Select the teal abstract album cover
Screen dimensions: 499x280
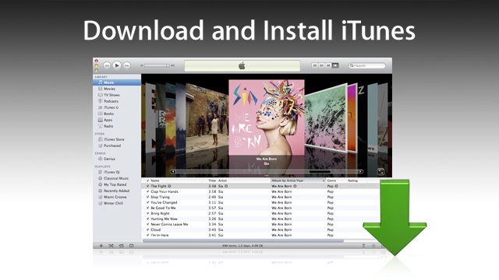tap(326, 117)
